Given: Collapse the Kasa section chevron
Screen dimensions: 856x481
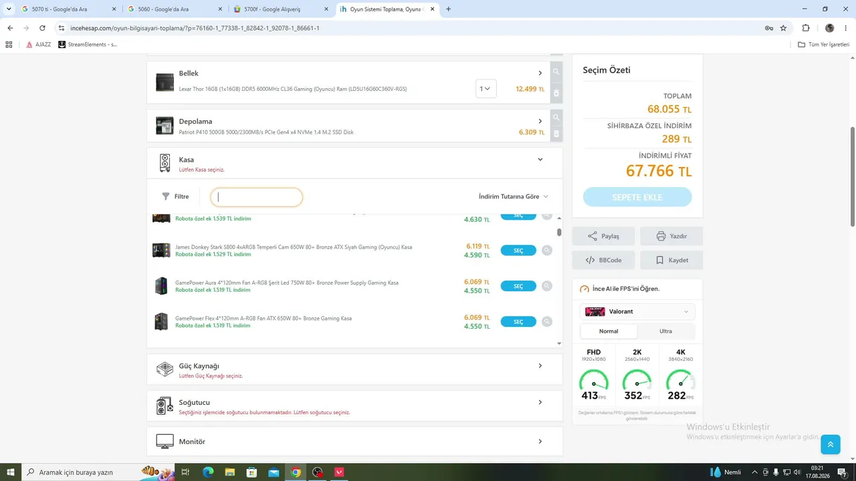Looking at the screenshot, I should [x=540, y=160].
